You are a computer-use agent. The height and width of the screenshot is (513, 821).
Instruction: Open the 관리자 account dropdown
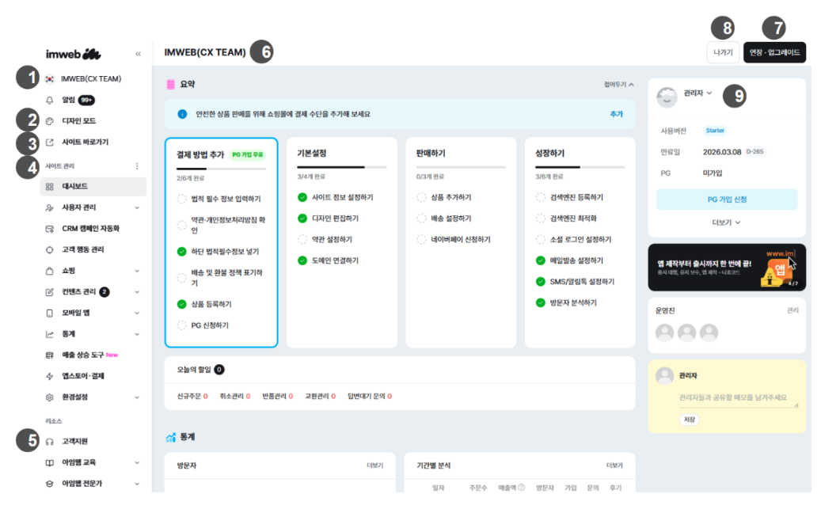pos(698,93)
